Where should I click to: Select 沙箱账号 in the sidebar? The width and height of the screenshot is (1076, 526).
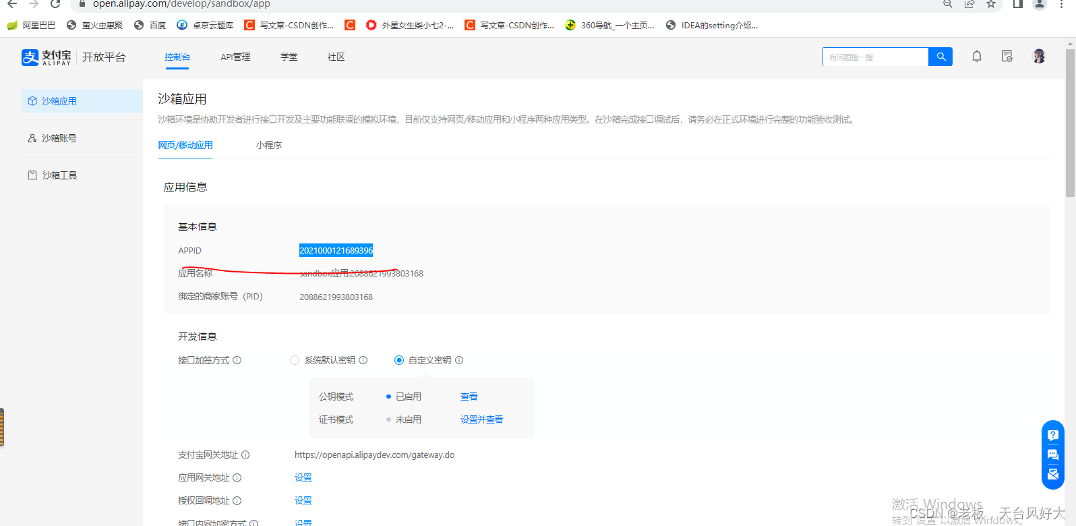click(x=82, y=138)
